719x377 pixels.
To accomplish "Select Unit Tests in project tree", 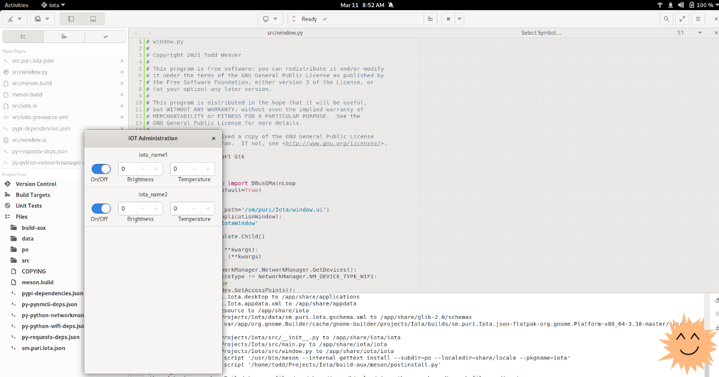I will [x=29, y=205].
